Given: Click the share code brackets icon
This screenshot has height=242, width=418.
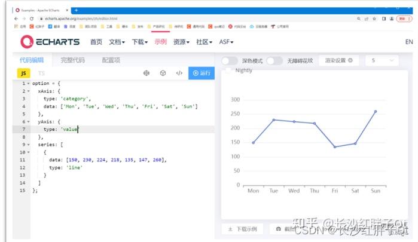Looking at the screenshot, I should 179,73.
